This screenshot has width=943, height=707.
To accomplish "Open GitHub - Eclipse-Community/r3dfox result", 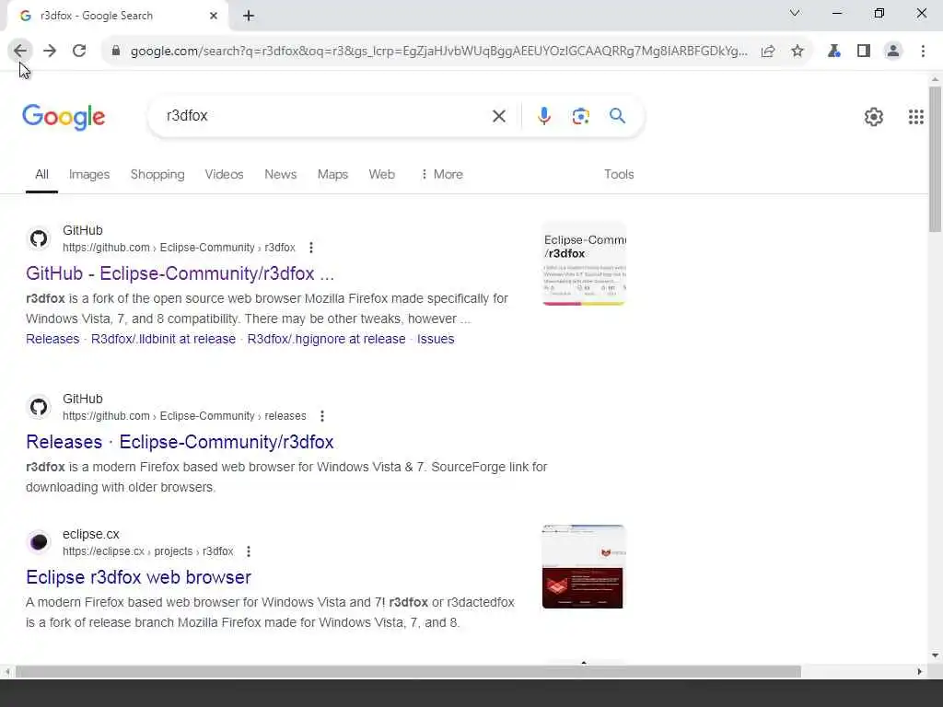I will tap(180, 273).
